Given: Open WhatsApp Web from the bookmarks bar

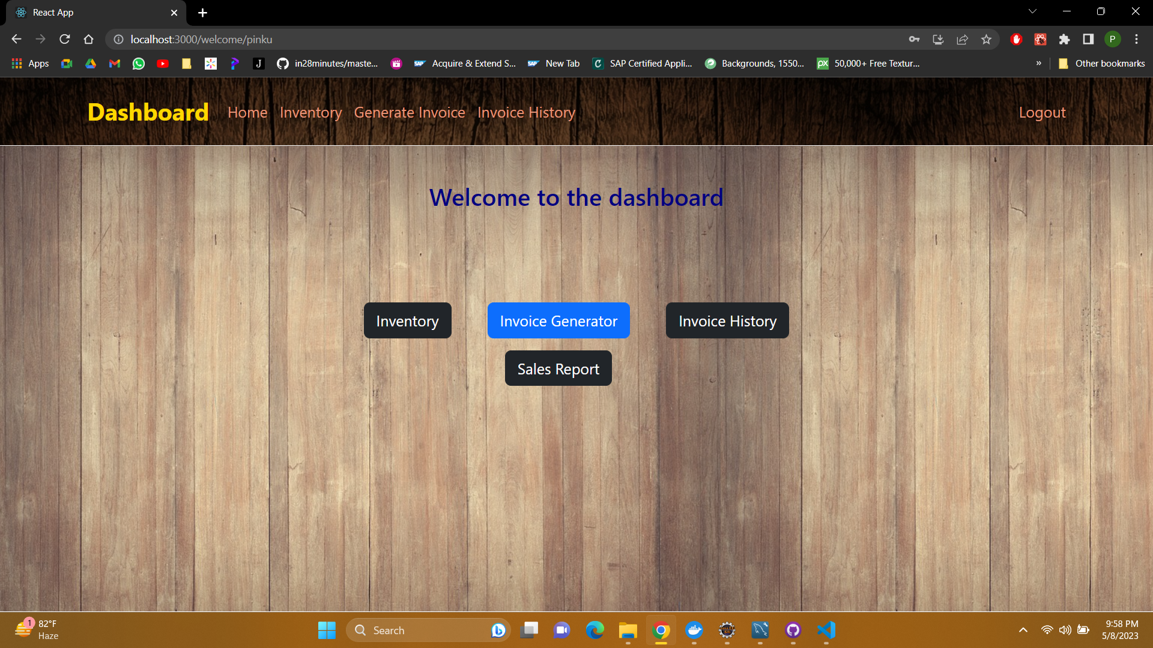Looking at the screenshot, I should (138, 63).
